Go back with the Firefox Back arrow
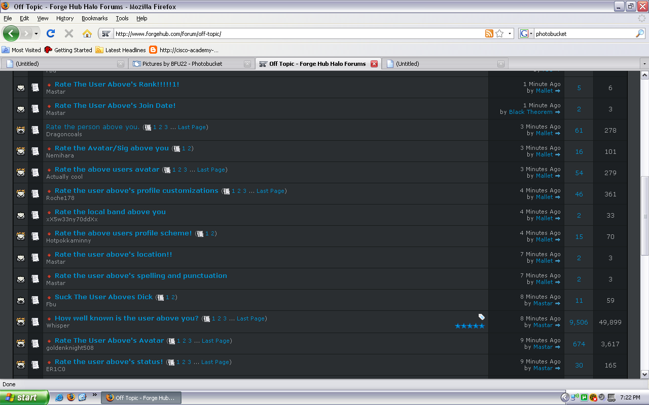The image size is (649, 405). tap(11, 33)
